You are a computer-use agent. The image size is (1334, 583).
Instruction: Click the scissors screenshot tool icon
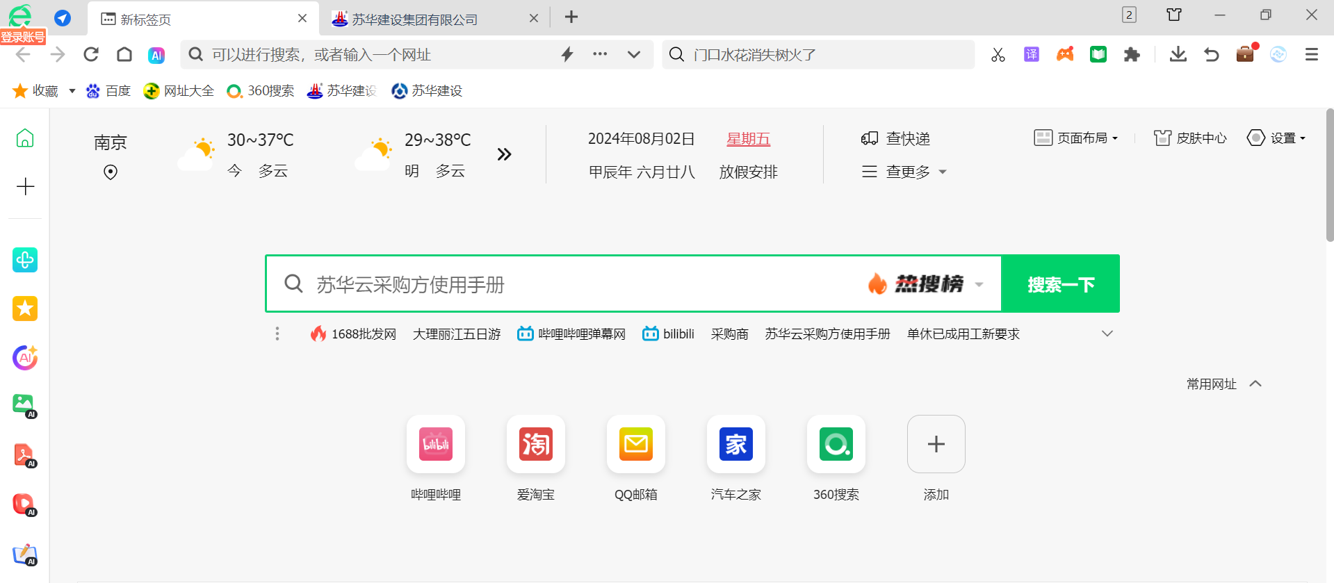[998, 55]
